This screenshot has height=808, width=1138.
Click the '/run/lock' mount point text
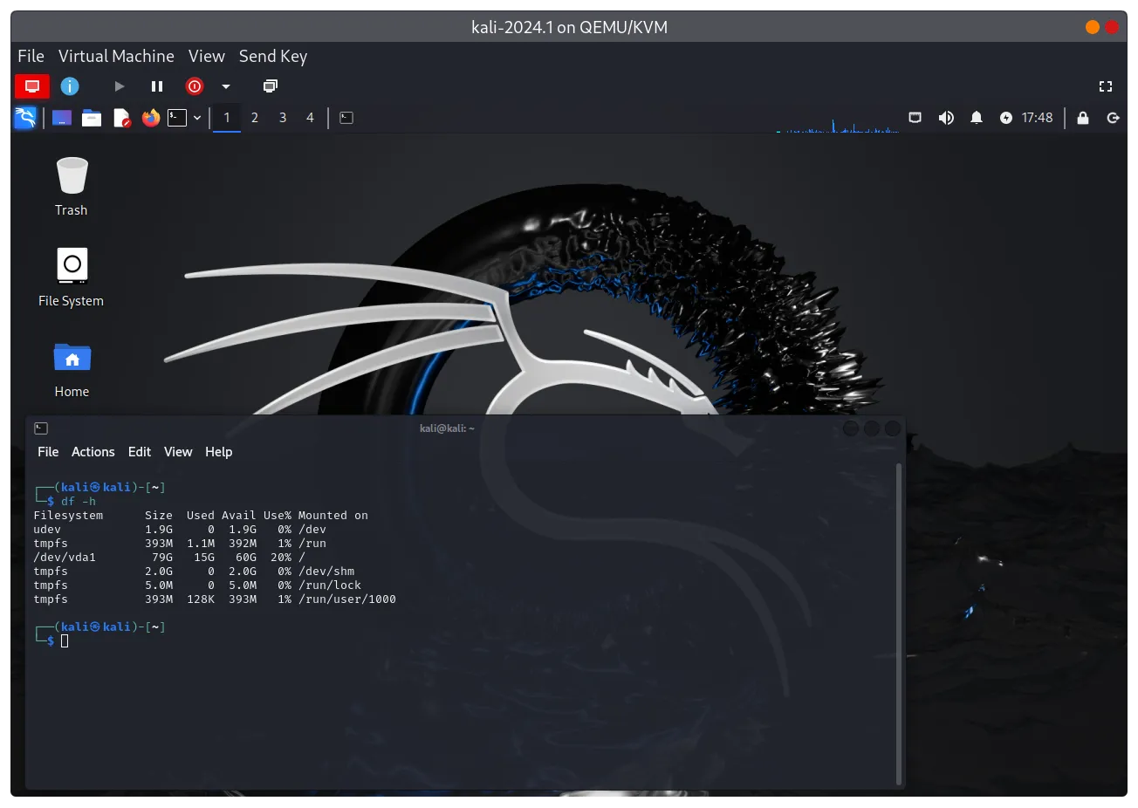click(x=330, y=585)
